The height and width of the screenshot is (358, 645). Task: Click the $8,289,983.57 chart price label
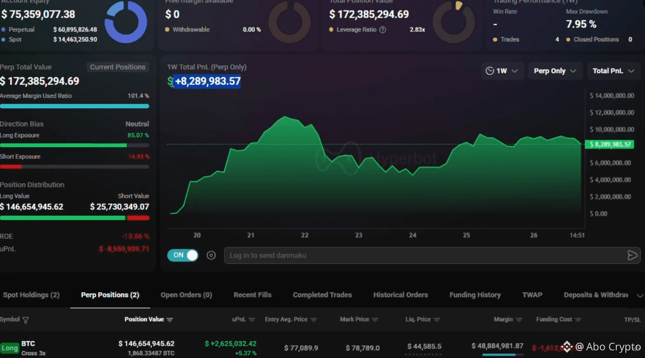point(609,144)
